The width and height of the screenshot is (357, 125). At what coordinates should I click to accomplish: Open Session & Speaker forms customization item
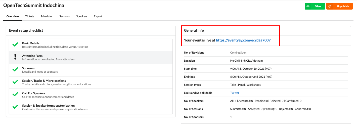(91, 107)
